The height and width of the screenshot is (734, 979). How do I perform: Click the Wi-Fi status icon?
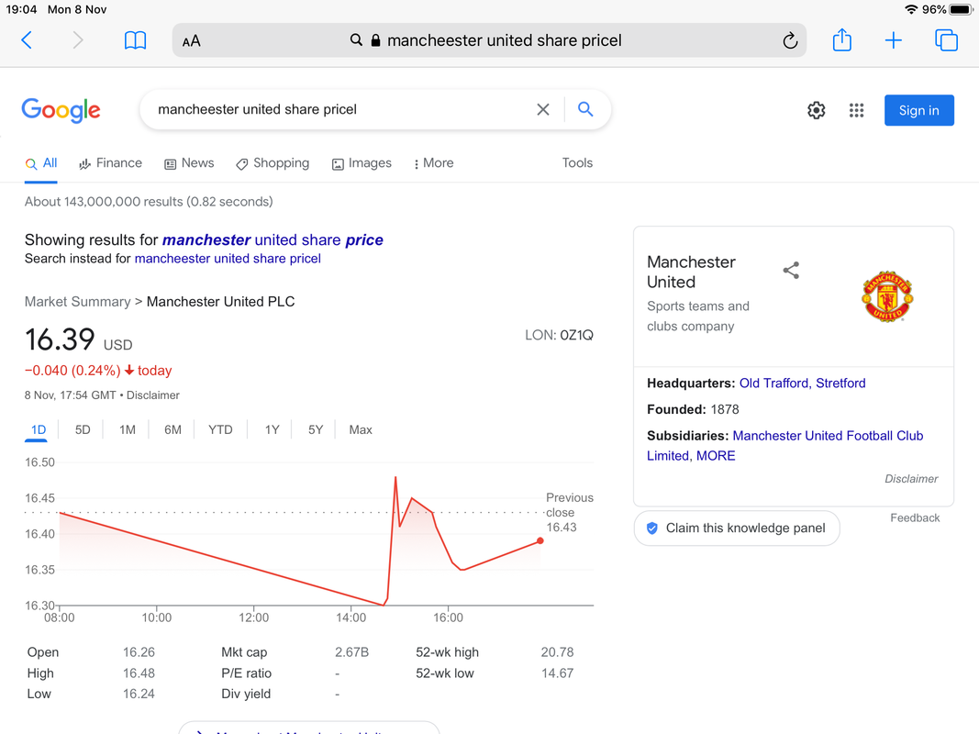[x=911, y=9]
